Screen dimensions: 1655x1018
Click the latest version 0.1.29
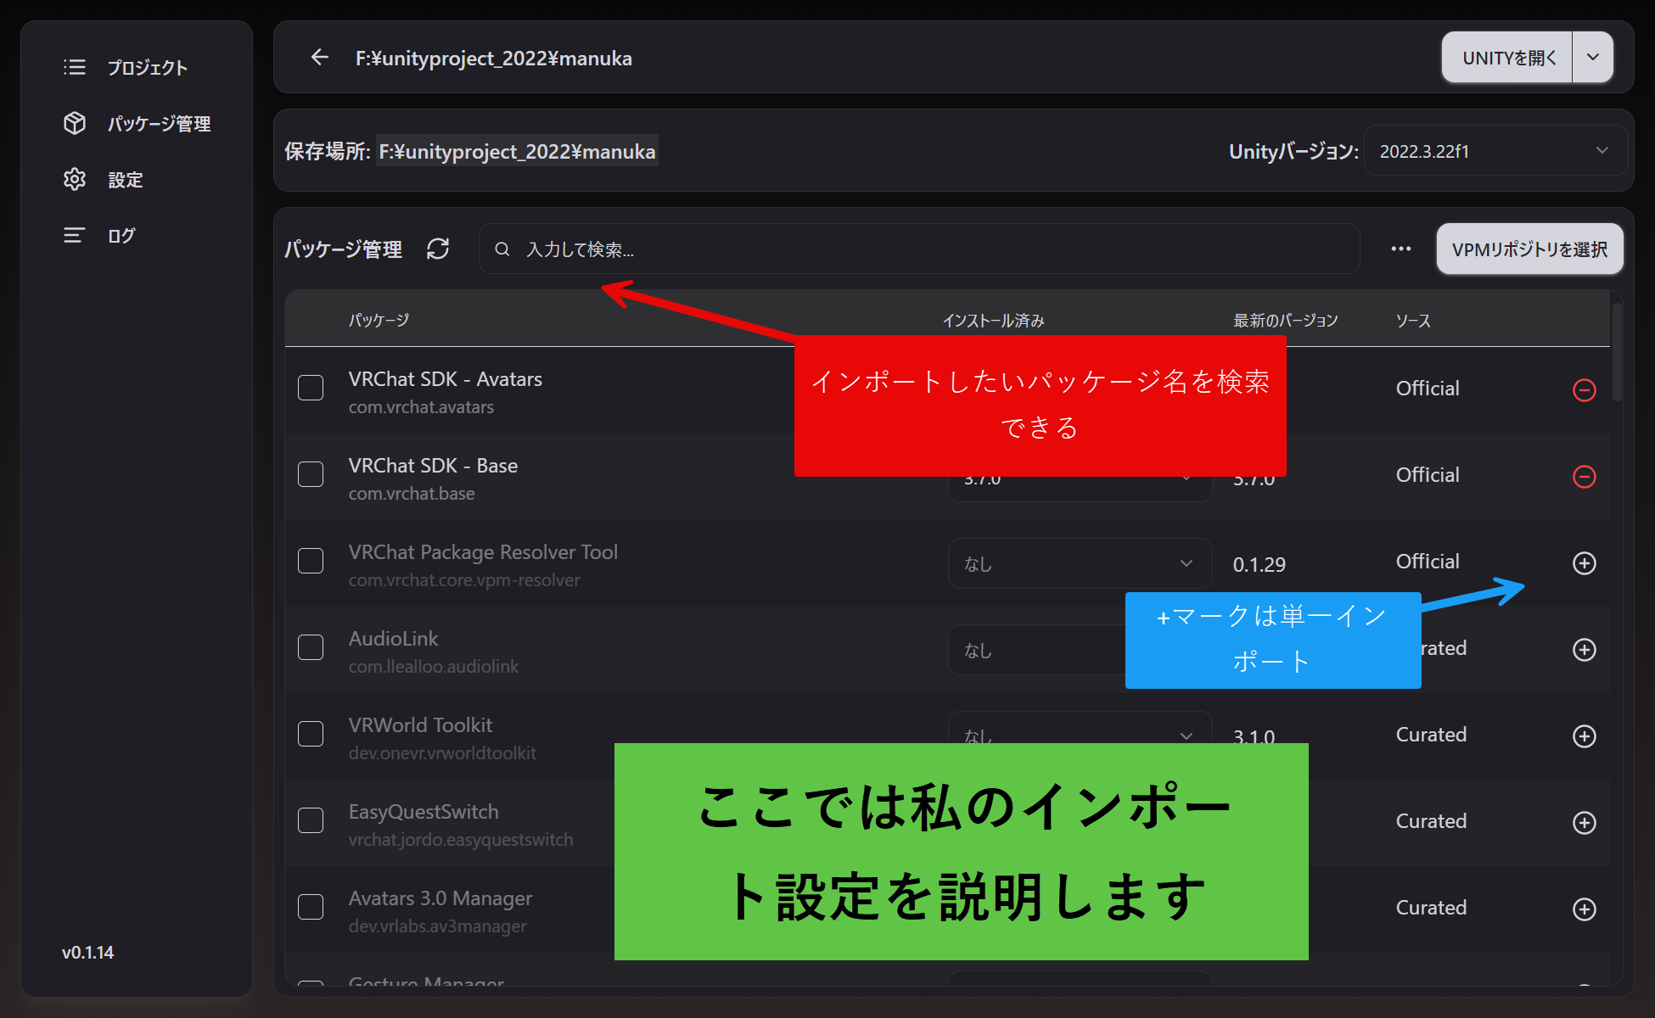tap(1259, 564)
